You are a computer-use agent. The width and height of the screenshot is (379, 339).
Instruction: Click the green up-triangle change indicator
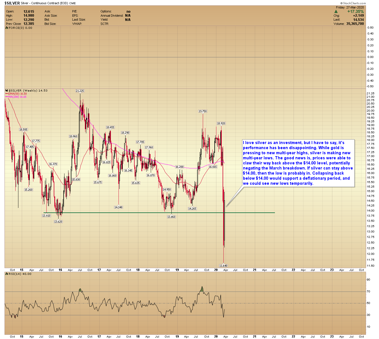point(336,12)
